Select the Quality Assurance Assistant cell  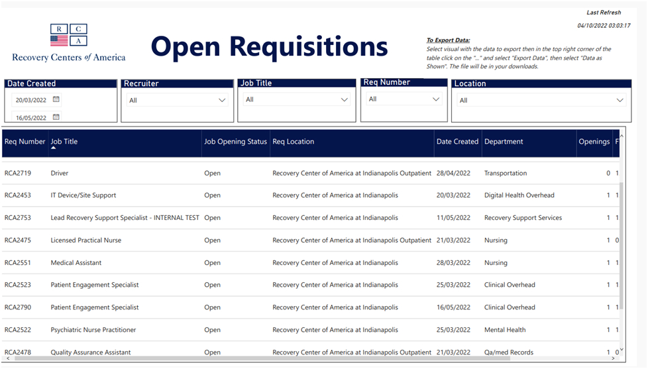pyautogui.click(x=91, y=352)
